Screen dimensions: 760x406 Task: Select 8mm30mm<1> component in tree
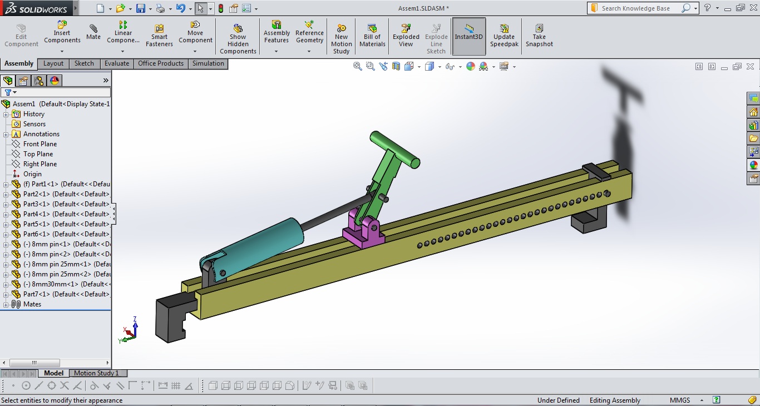pos(66,284)
